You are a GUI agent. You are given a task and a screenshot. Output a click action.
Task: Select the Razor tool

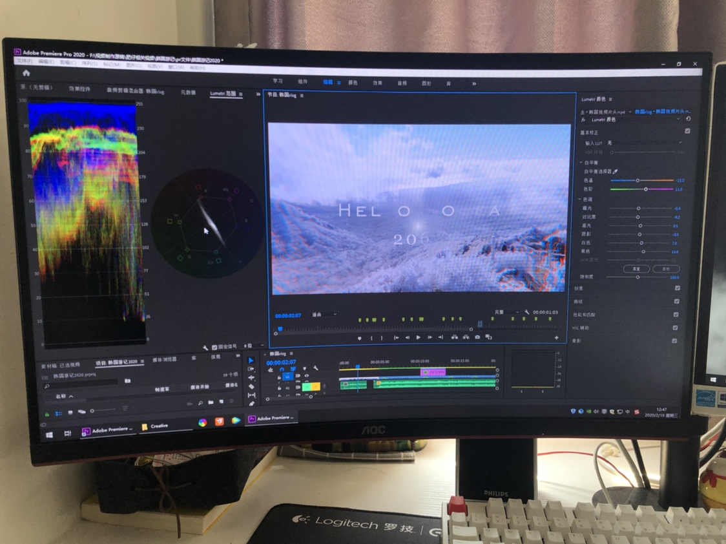251,386
